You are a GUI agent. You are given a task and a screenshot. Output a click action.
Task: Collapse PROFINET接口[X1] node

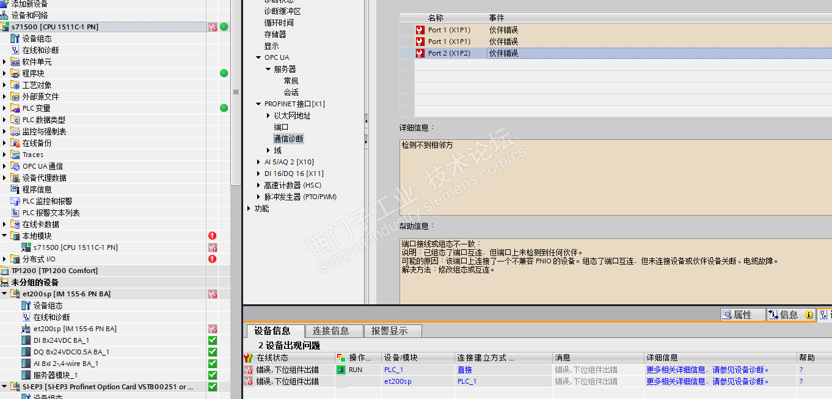(258, 104)
